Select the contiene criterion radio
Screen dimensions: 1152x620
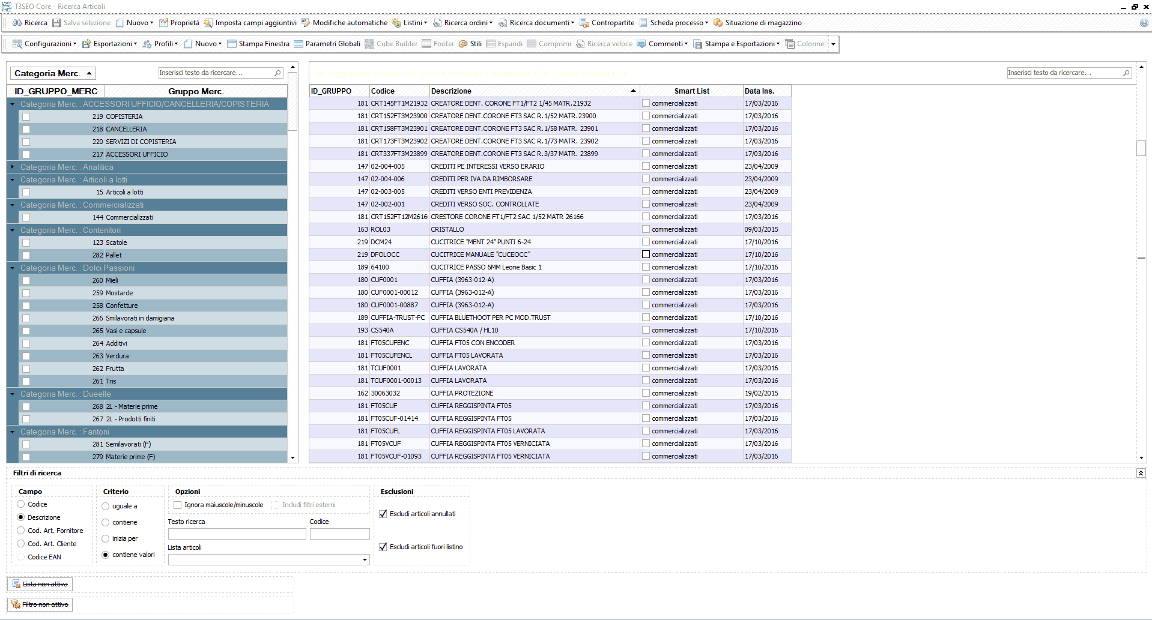pyautogui.click(x=106, y=522)
